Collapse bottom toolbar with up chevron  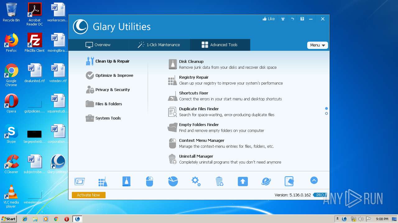tap(314, 180)
